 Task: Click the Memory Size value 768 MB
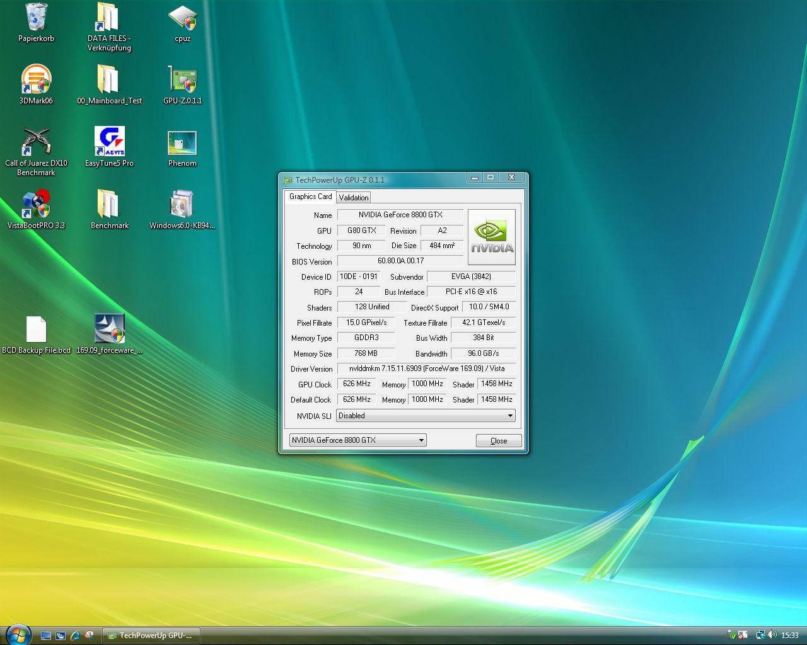pyautogui.click(x=366, y=353)
